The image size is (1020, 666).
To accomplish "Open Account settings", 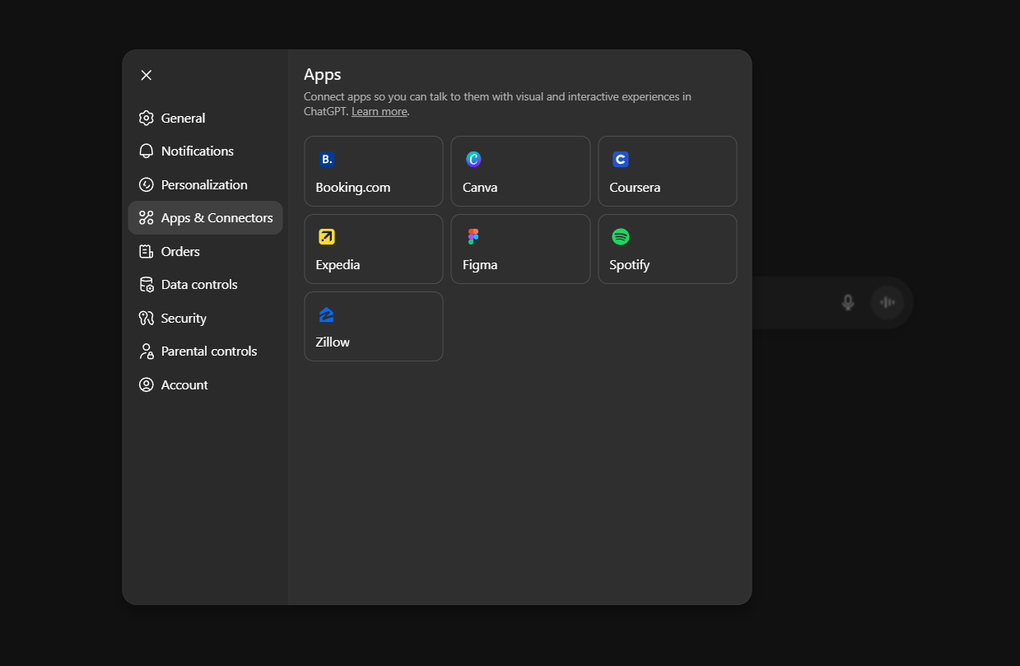I will [x=184, y=384].
